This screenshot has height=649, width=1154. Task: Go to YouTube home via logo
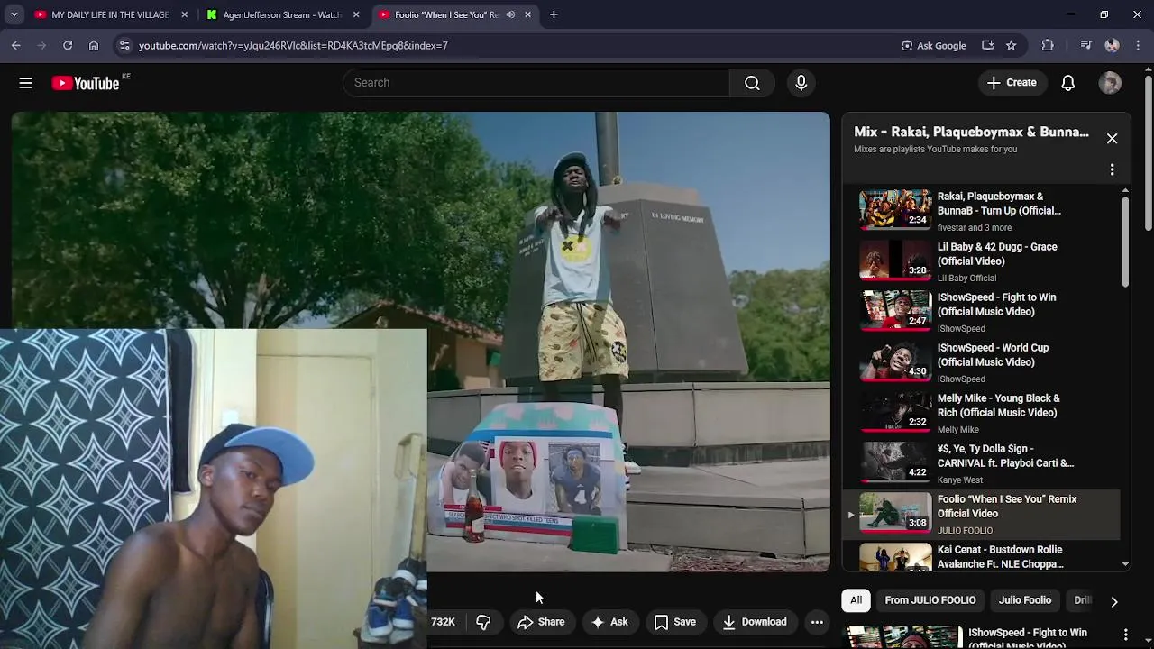coord(86,83)
